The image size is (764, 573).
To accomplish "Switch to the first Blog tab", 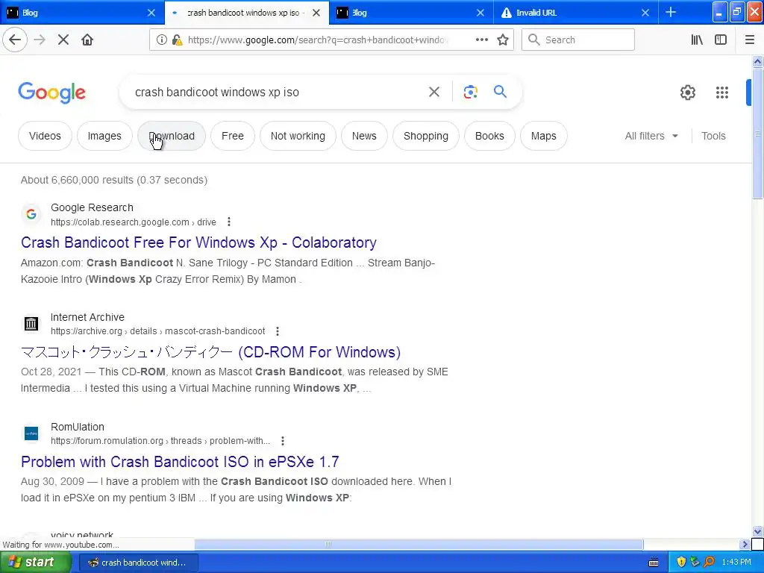I will pos(82,12).
